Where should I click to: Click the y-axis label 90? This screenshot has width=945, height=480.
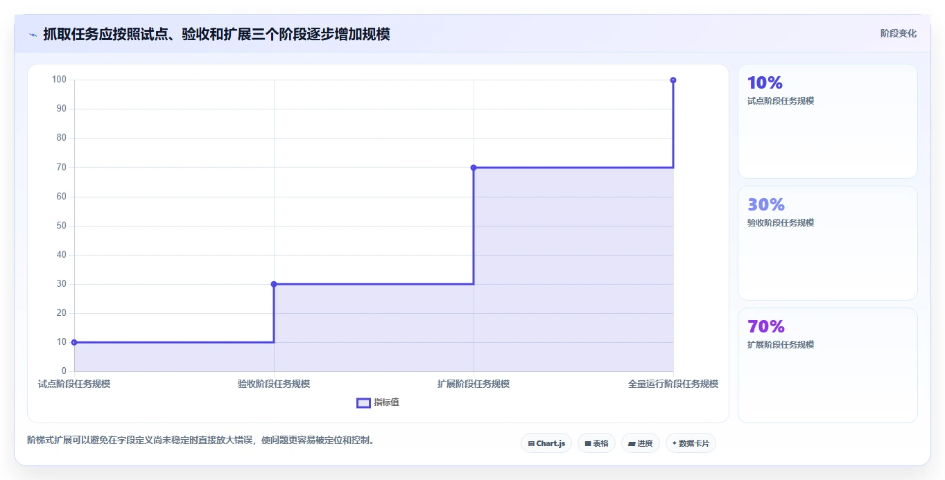point(62,109)
